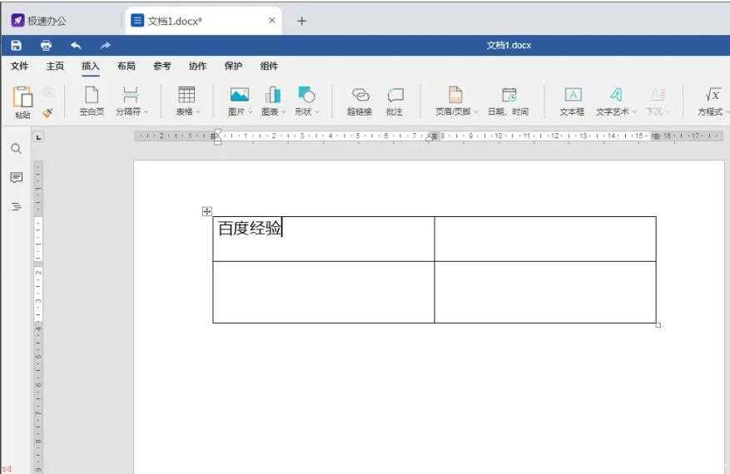Open the 文字艺术 text art dropdown
Image resolution: width=730 pixels, height=474 pixels.
point(616,101)
